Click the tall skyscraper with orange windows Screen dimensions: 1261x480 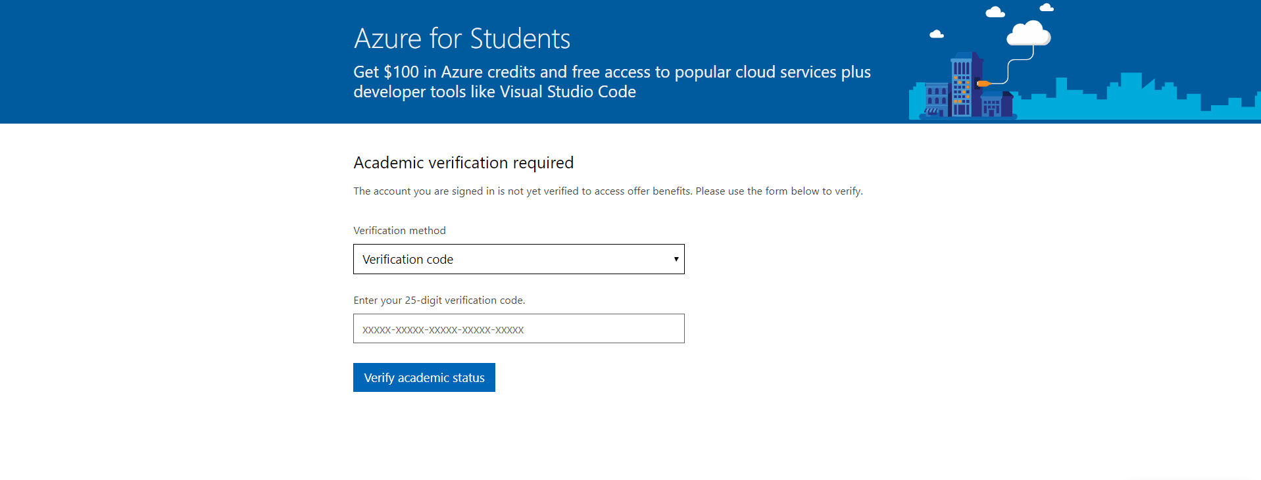click(x=962, y=87)
